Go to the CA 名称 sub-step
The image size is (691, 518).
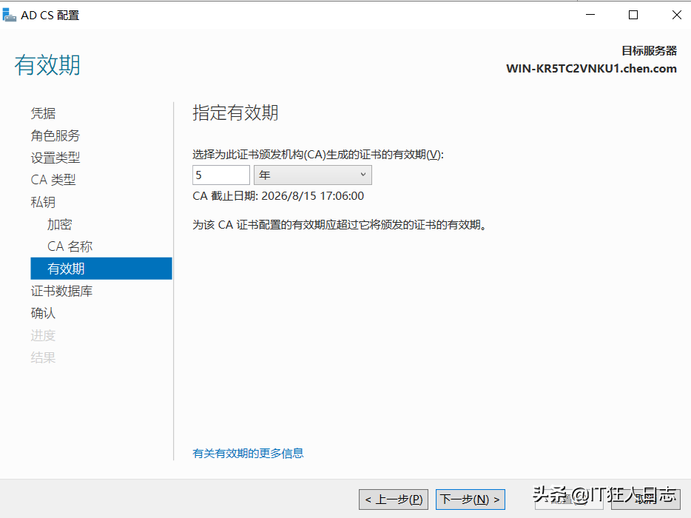click(70, 246)
